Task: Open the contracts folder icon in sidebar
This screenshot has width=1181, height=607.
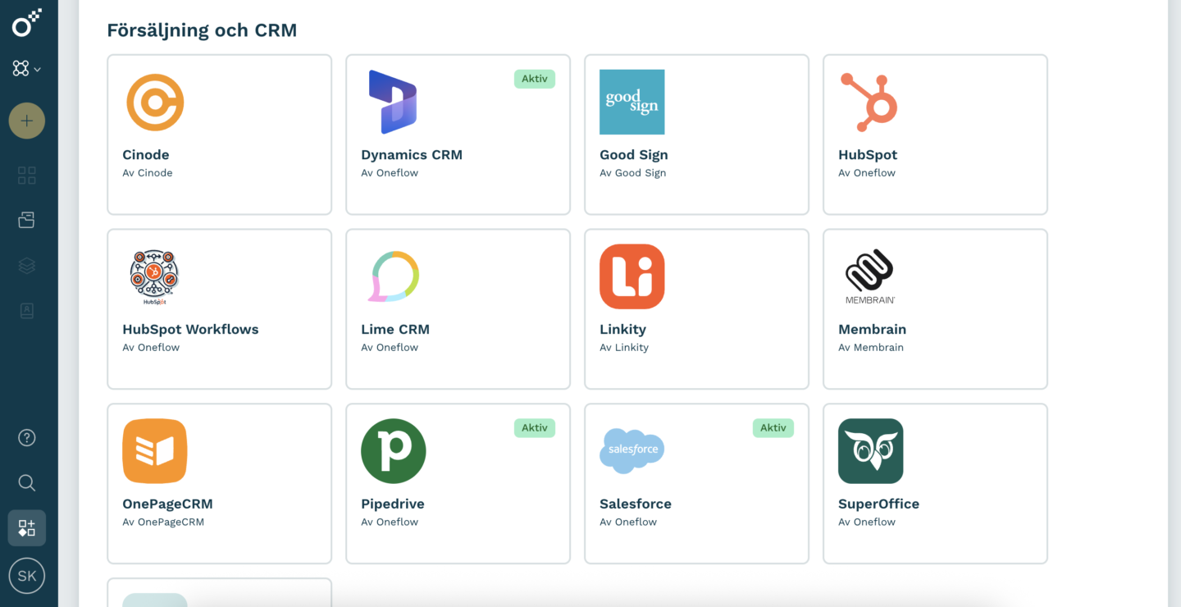Action: click(27, 220)
